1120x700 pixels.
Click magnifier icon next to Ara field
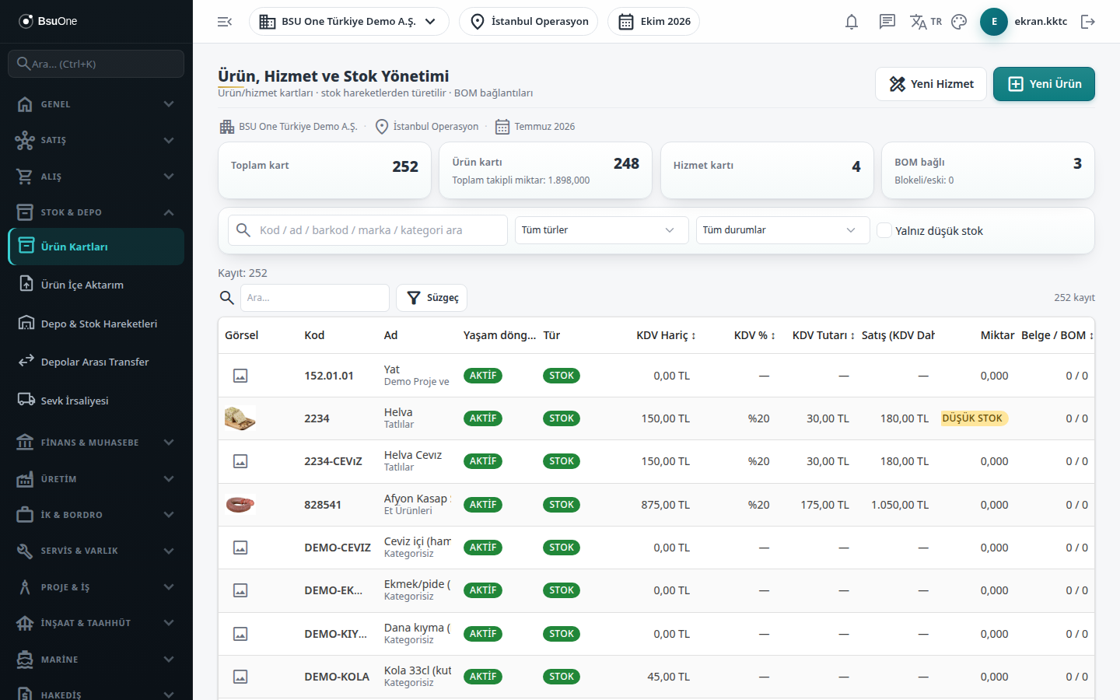[226, 298]
